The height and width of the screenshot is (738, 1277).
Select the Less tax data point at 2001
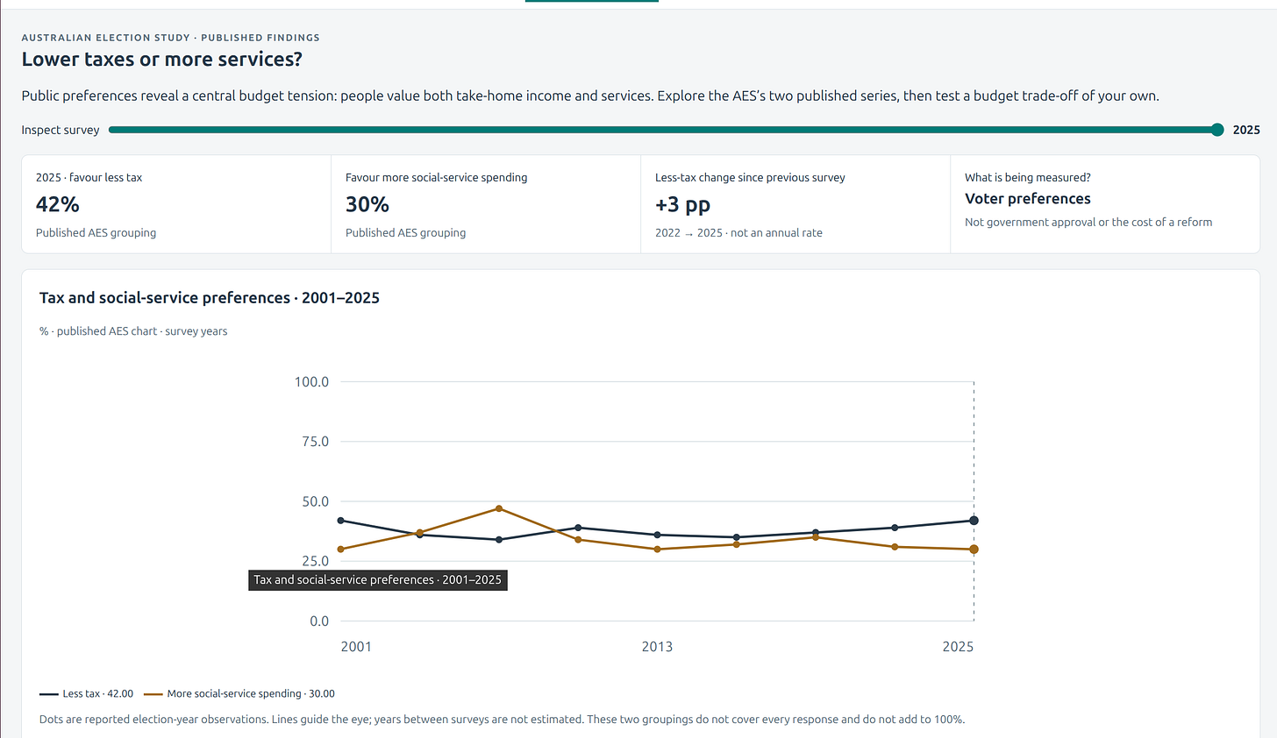340,521
